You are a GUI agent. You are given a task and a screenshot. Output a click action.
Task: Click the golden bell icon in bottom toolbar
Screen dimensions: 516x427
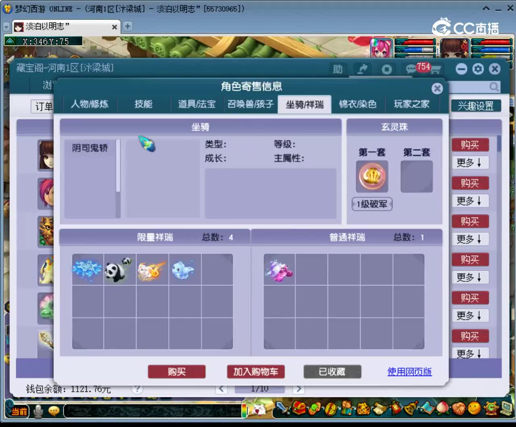[411, 409]
